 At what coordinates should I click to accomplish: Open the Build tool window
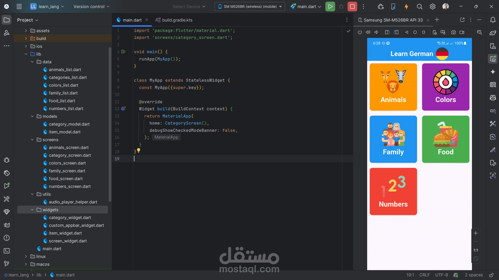click(7, 199)
